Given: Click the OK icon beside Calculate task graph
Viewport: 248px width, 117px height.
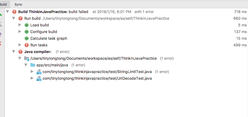Looking at the screenshot, I should 27,38.
